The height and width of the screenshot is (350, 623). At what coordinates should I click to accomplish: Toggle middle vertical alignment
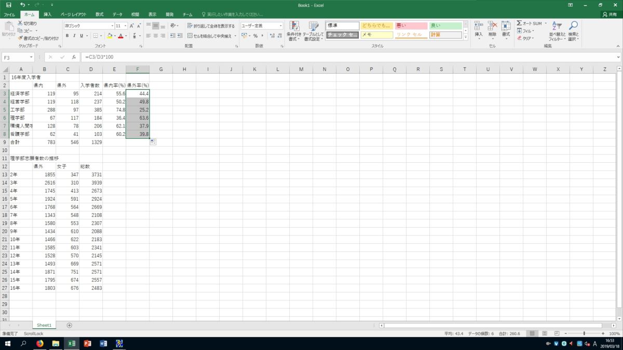(156, 25)
